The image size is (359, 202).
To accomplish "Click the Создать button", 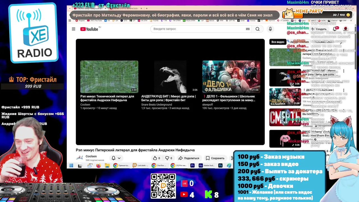I will (319, 29).
